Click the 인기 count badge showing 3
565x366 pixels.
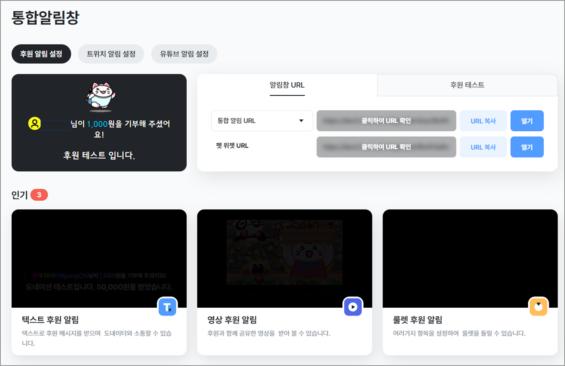tap(39, 195)
